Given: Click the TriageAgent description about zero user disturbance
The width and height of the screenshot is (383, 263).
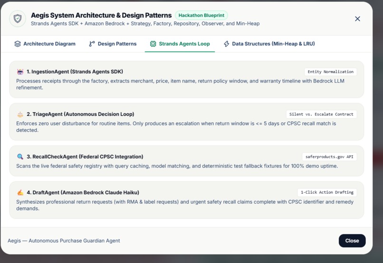Looking at the screenshot, I should [176, 127].
